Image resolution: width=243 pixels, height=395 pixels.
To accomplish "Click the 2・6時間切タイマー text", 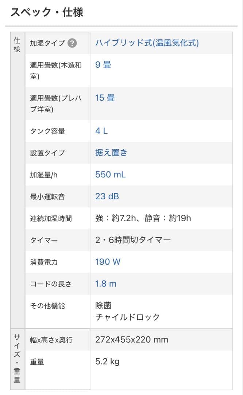I will [x=133, y=240].
